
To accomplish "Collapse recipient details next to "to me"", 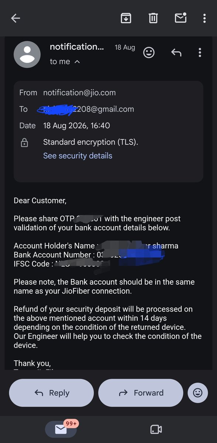I will (77, 62).
